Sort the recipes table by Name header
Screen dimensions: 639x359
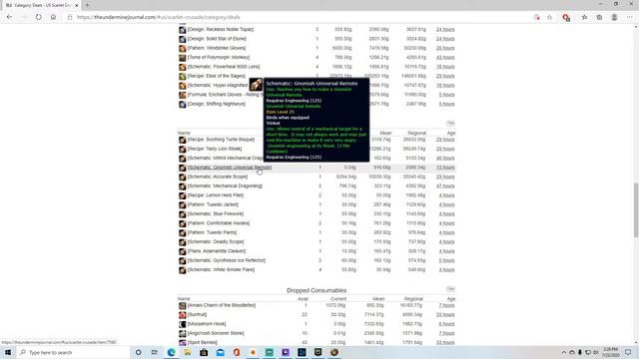pos(184,133)
